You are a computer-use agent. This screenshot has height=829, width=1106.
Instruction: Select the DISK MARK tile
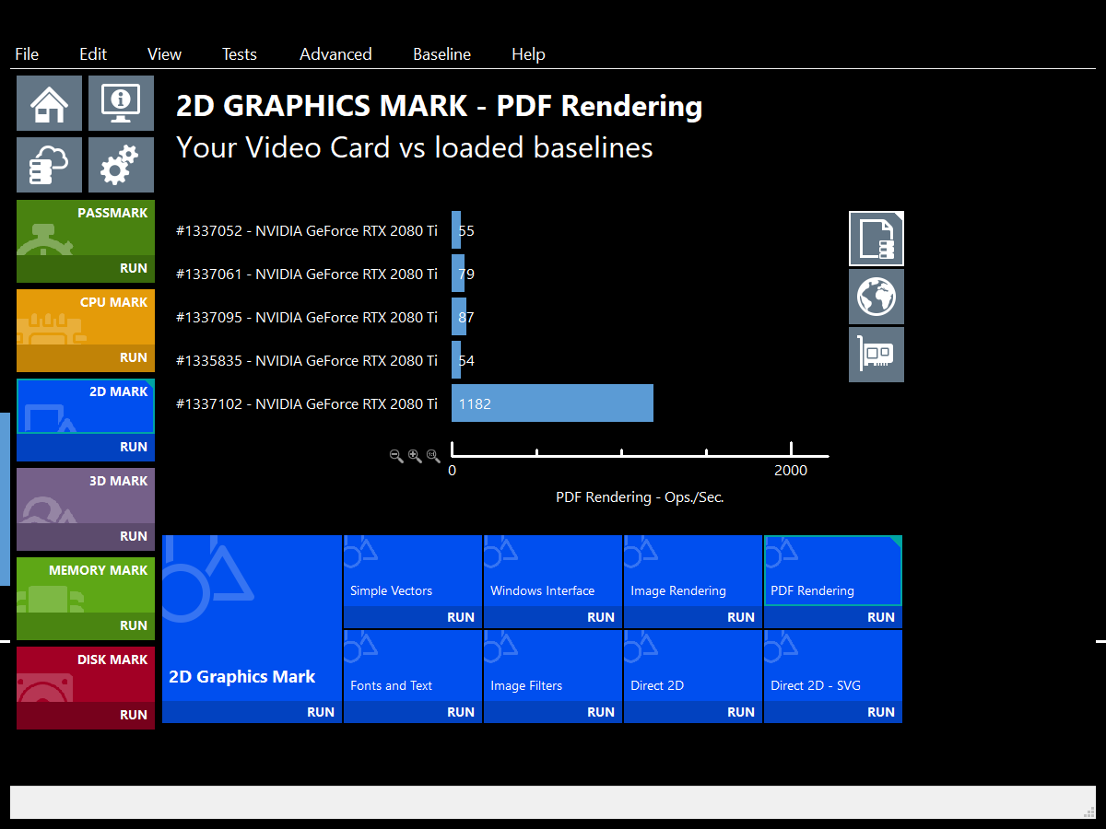86,674
